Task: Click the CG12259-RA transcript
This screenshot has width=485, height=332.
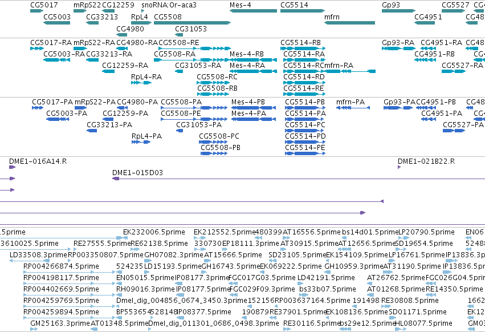Action: click(x=108, y=71)
